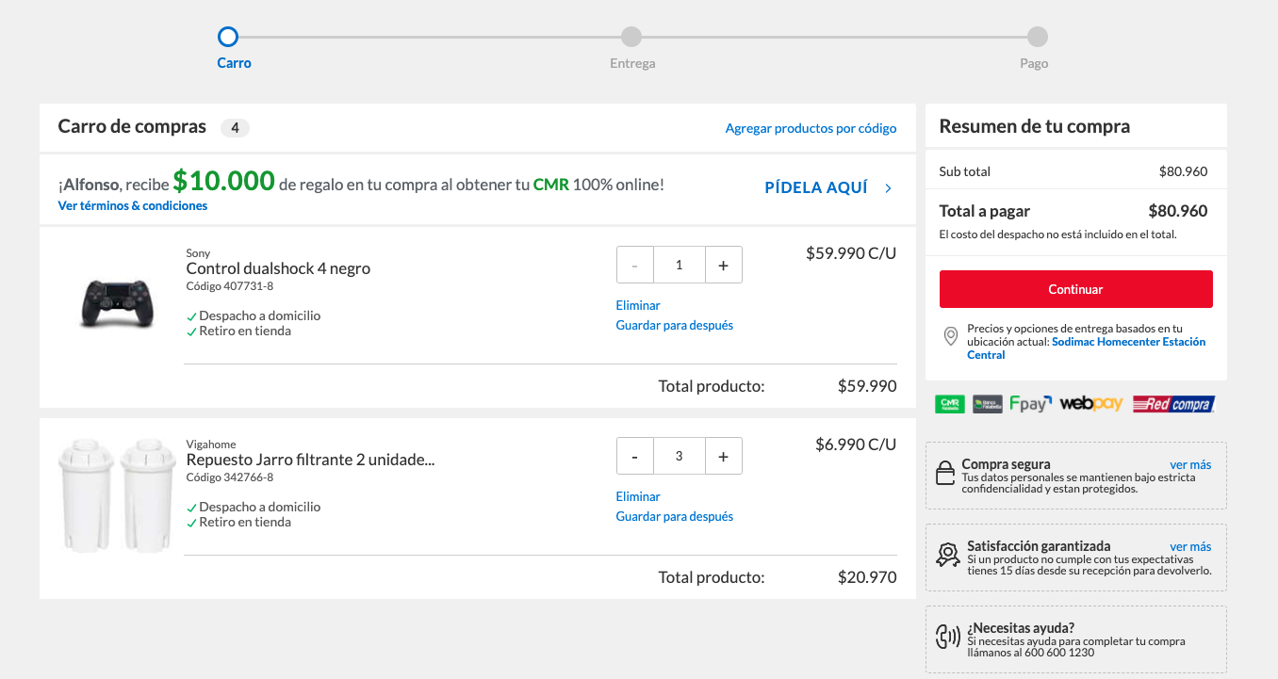
Task: Save Repuesto Jarro filtrante para después
Action: tap(674, 516)
